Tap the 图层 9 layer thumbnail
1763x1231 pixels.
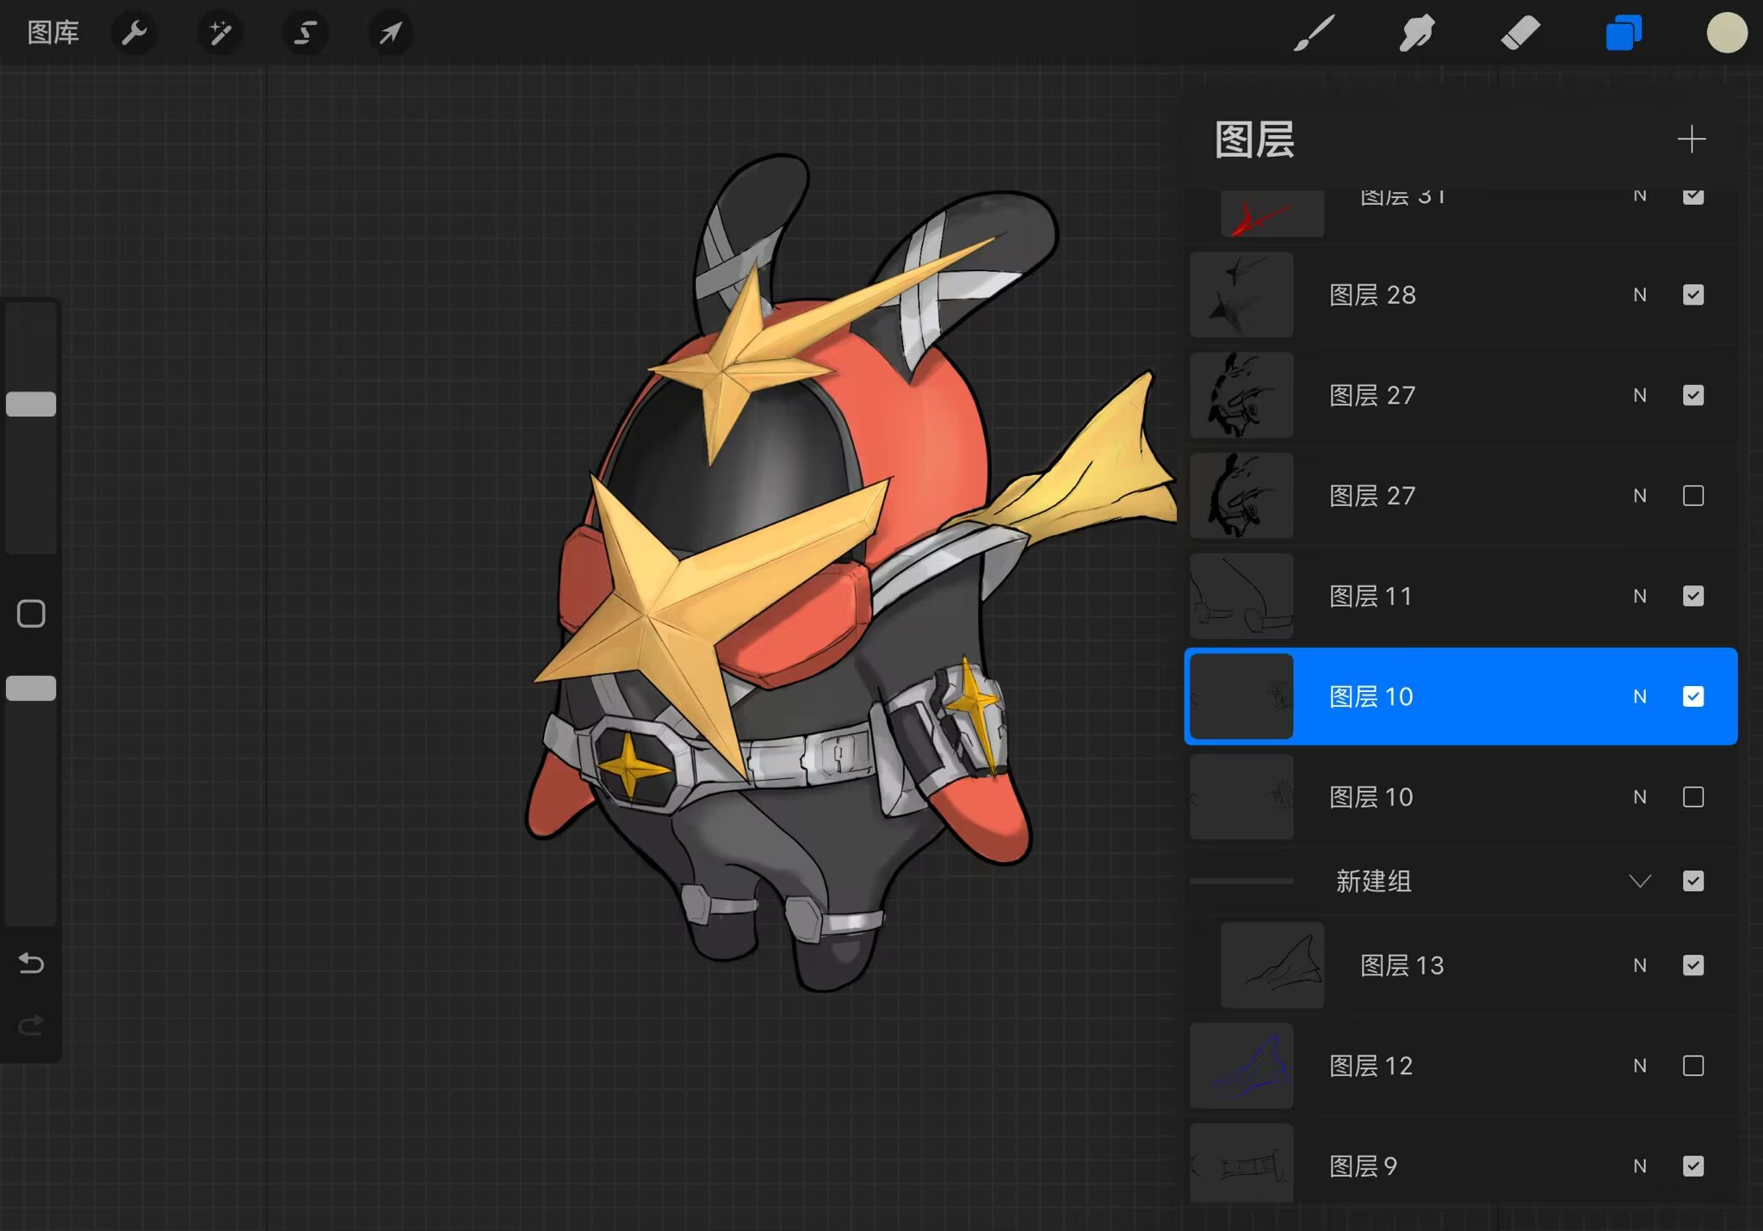(1241, 1164)
